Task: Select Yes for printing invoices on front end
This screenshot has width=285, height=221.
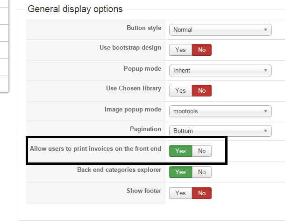Action: pyautogui.click(x=180, y=151)
